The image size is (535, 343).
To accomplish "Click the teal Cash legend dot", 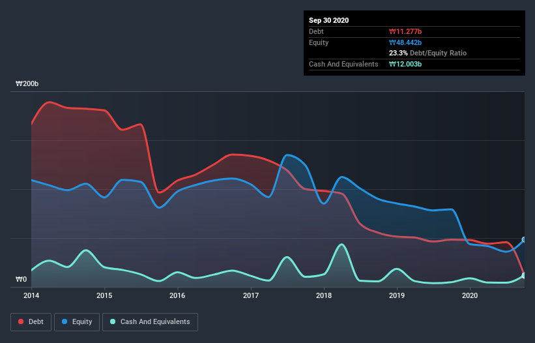I will click(113, 321).
